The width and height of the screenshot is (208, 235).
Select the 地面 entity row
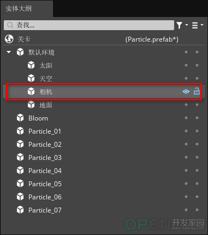click(104, 105)
